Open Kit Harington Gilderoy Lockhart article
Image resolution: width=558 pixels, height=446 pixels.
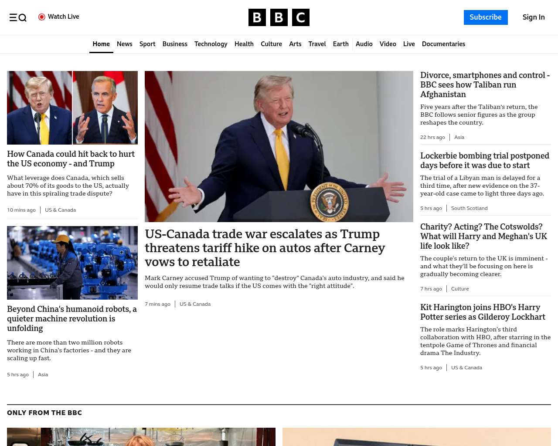pos(483,312)
